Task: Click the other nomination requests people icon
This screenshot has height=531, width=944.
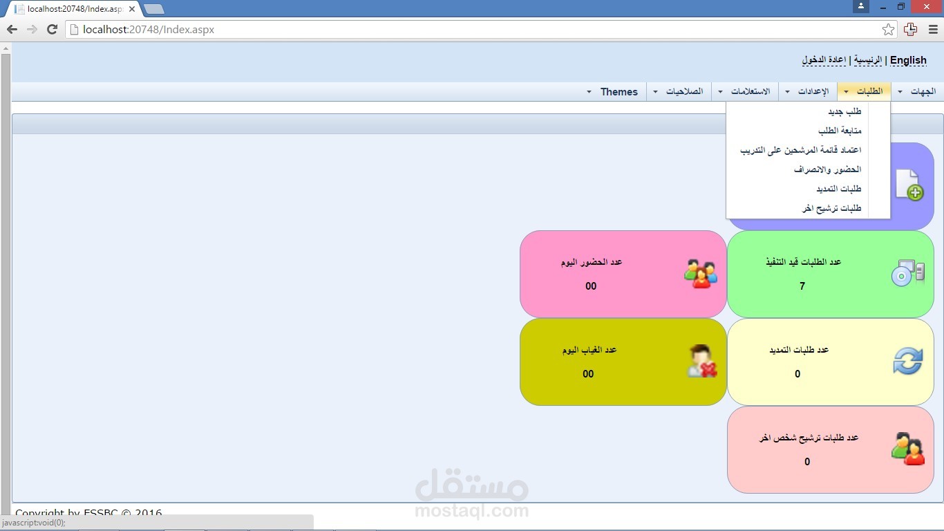Action: (908, 449)
